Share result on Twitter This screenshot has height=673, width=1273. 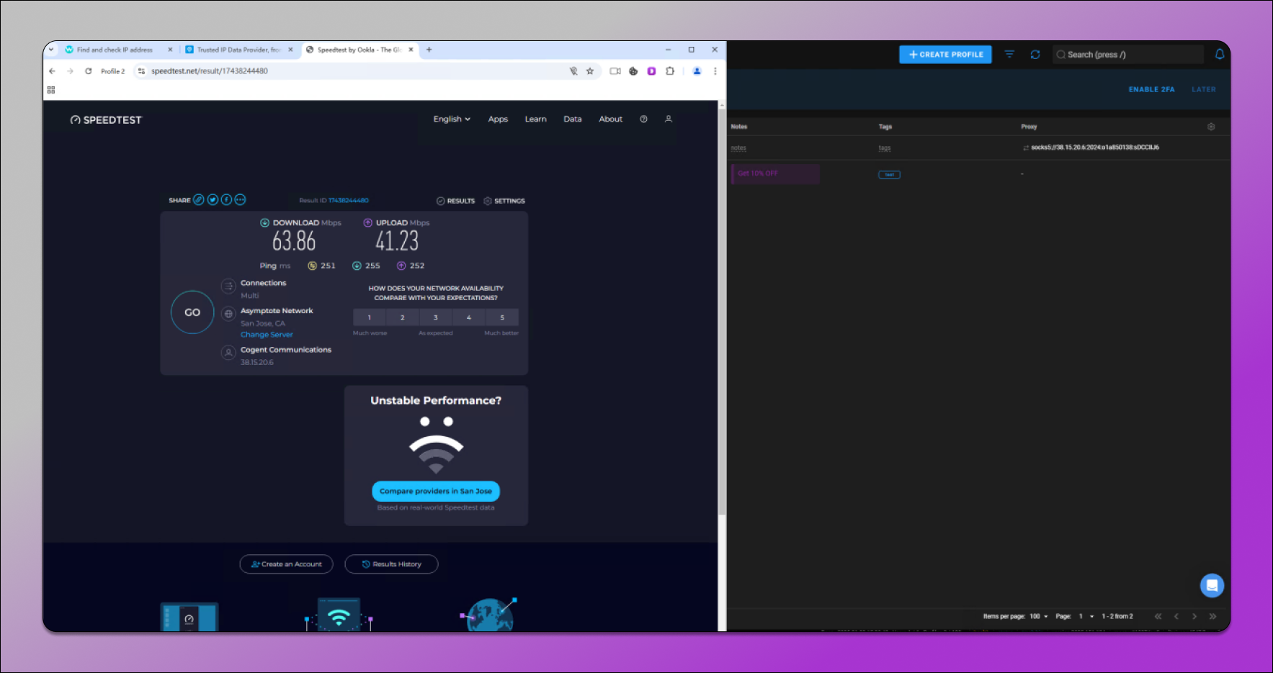(x=213, y=200)
